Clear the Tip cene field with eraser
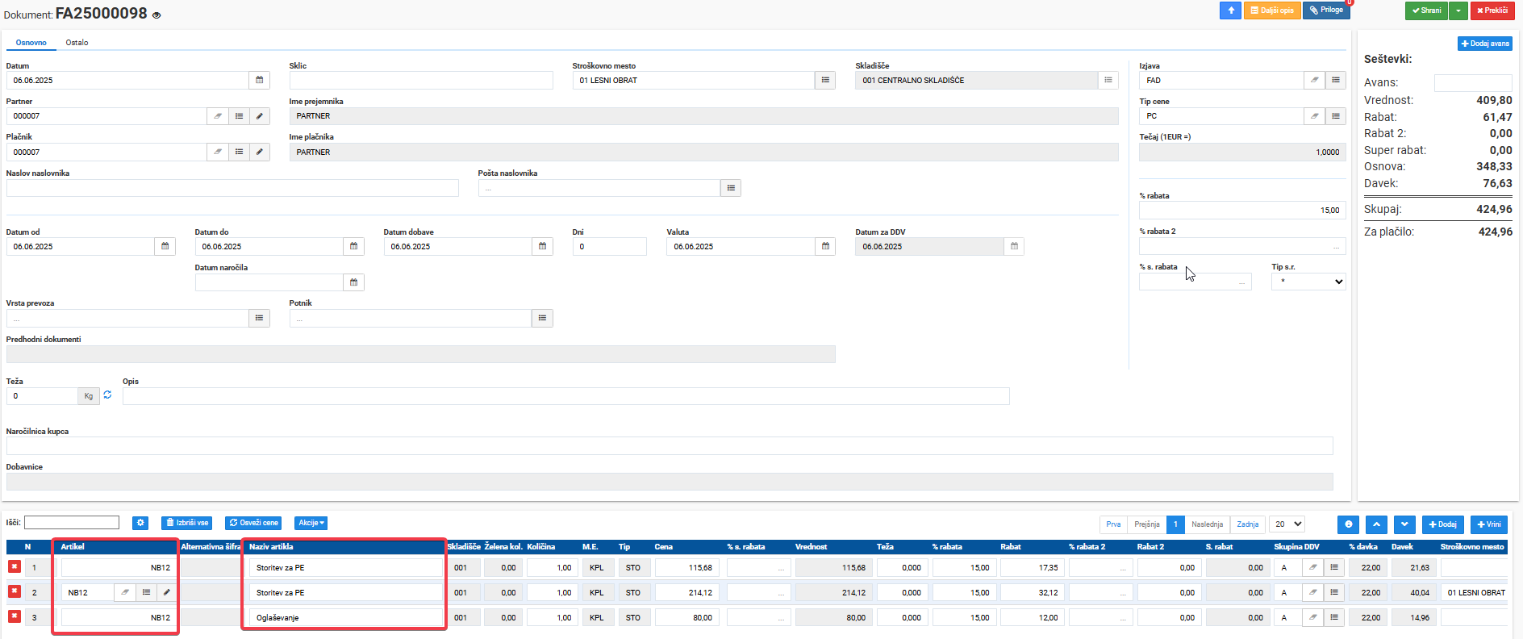This screenshot has height=639, width=1523. pos(1314,116)
